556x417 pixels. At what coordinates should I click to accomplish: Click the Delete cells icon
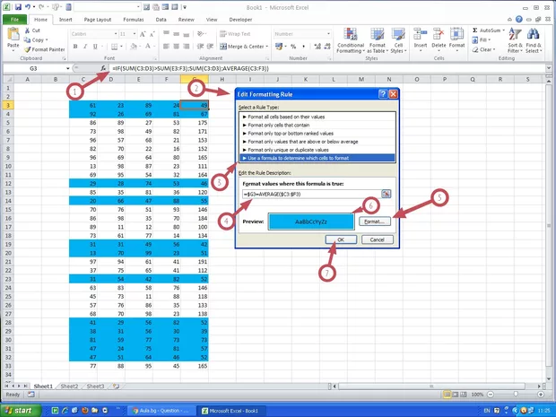(439, 34)
